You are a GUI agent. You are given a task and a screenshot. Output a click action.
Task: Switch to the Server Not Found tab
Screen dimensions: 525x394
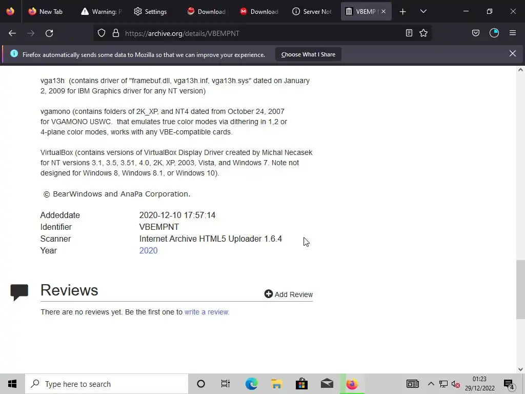point(312,11)
